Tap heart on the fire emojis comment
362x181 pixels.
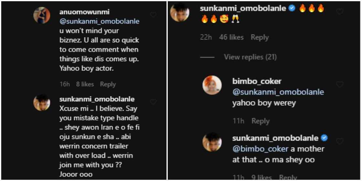pos(340,12)
